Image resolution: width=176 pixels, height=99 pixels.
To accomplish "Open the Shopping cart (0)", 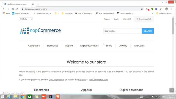I will click(x=144, y=19).
